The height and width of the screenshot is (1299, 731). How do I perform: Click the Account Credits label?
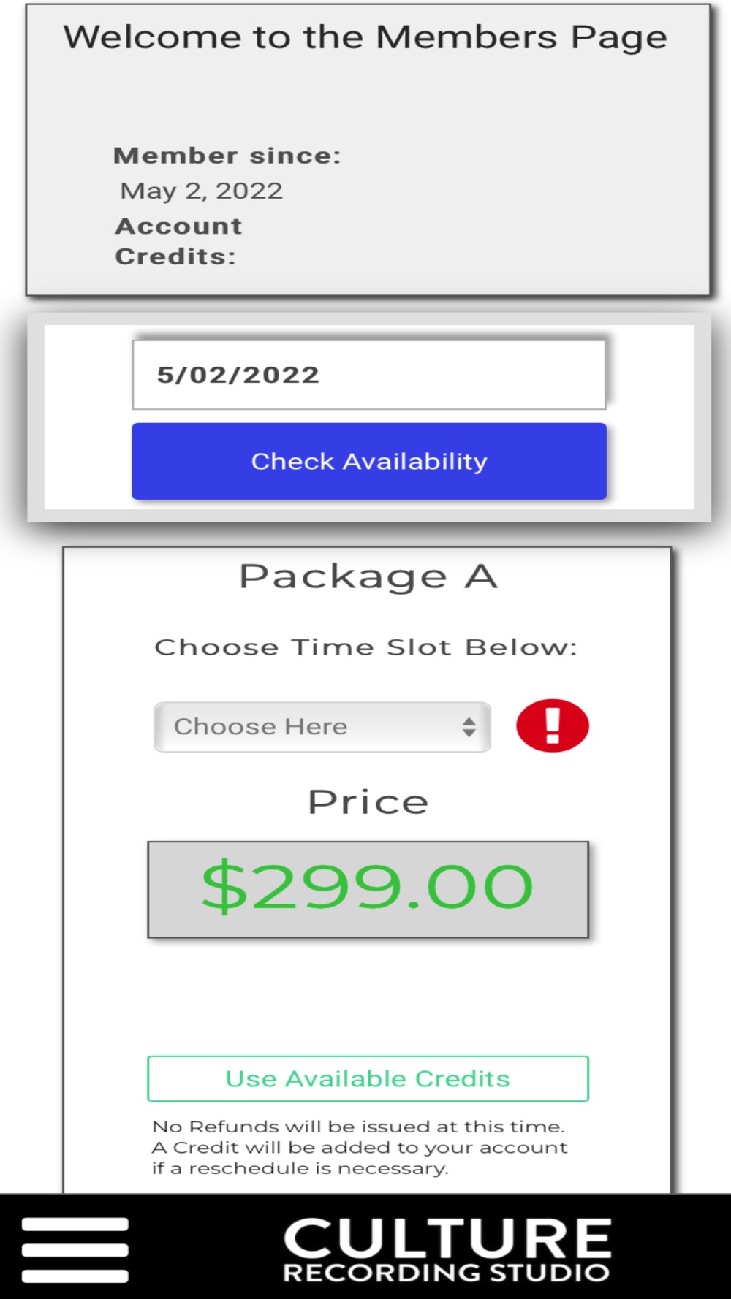pyautogui.click(x=178, y=241)
